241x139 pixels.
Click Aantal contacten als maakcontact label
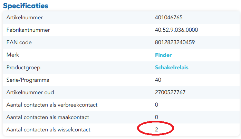[48, 117]
